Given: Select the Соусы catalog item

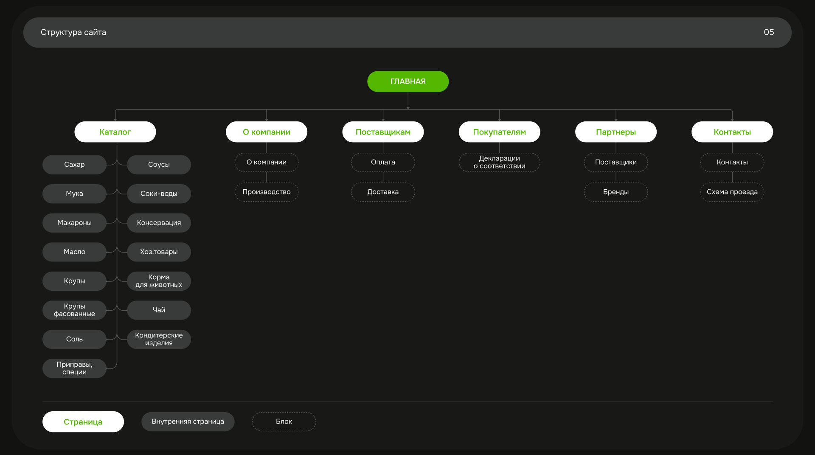Looking at the screenshot, I should click(x=159, y=165).
